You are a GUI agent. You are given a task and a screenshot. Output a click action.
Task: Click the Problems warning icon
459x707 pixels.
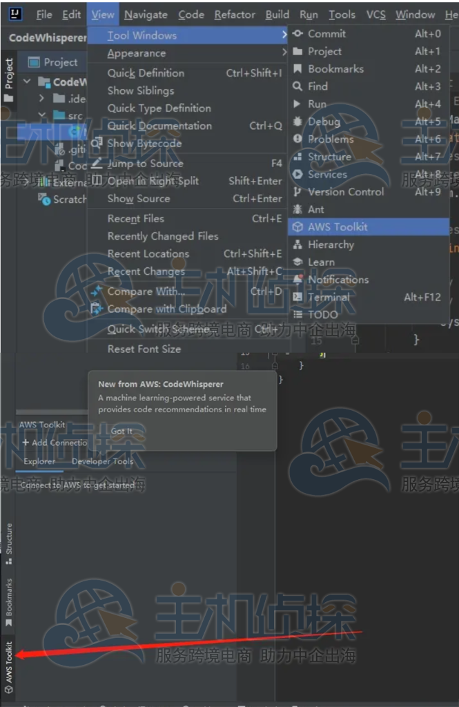[x=297, y=139]
